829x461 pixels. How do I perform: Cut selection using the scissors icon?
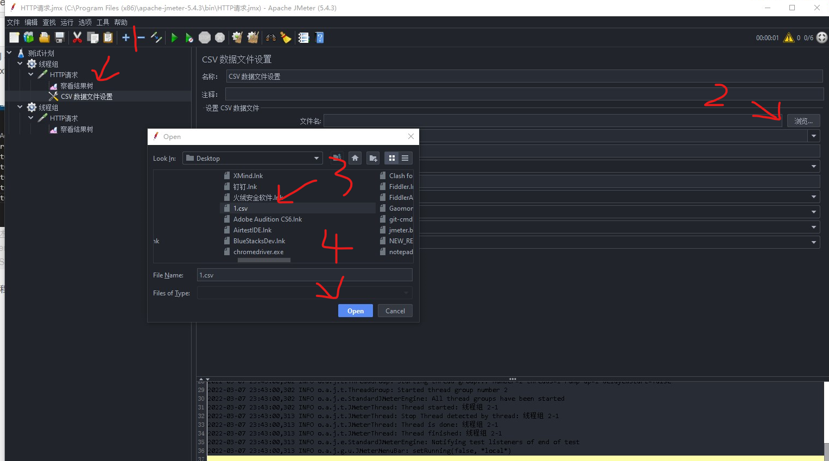tap(77, 37)
